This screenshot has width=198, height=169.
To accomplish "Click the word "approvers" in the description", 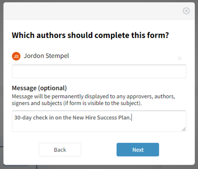I will (x=140, y=97).
